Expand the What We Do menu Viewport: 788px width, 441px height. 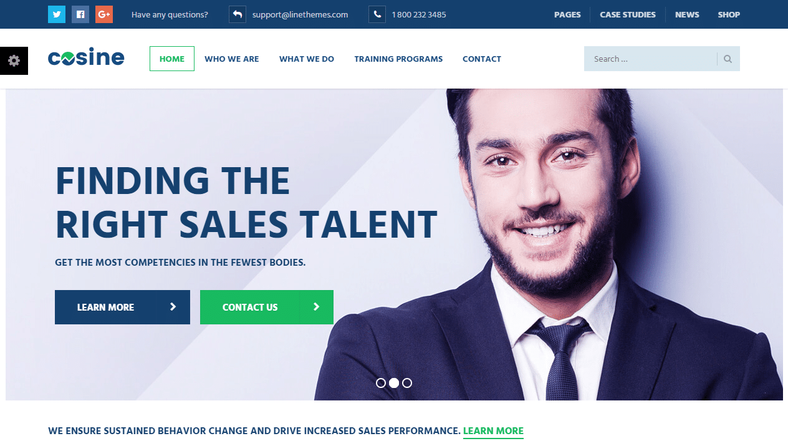point(307,59)
